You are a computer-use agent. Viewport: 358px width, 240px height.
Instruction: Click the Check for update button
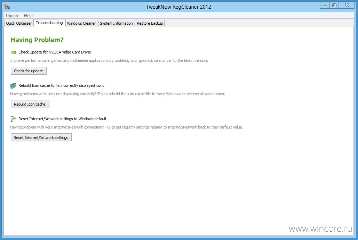(x=29, y=71)
